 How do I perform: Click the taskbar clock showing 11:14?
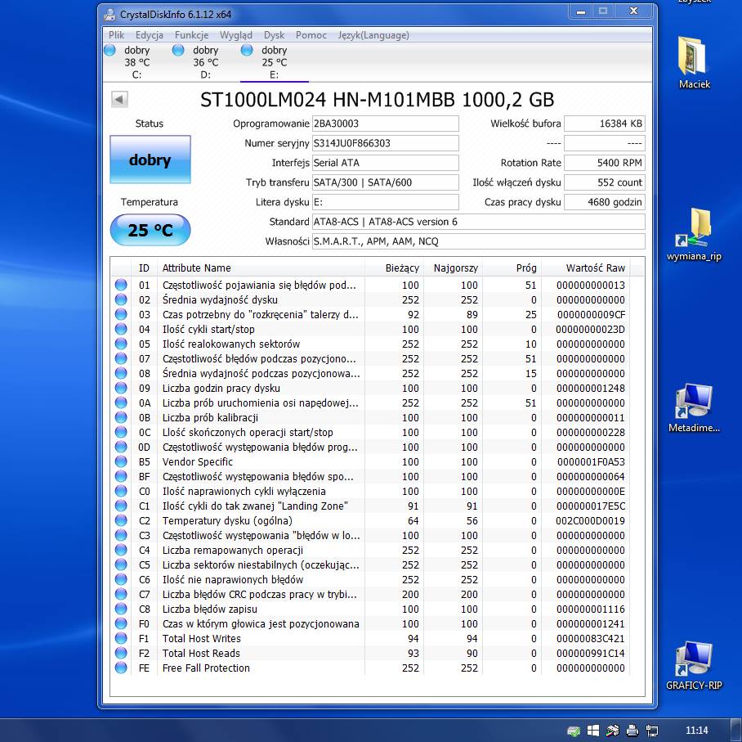pos(696,731)
